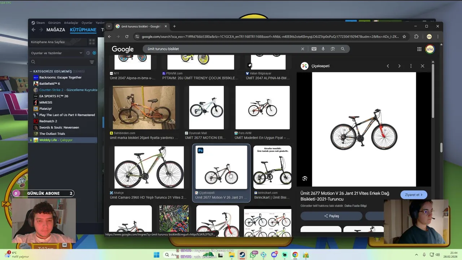The height and width of the screenshot is (260, 462).
Task: Select Counter-Strike 2 in library
Action: click(x=63, y=90)
